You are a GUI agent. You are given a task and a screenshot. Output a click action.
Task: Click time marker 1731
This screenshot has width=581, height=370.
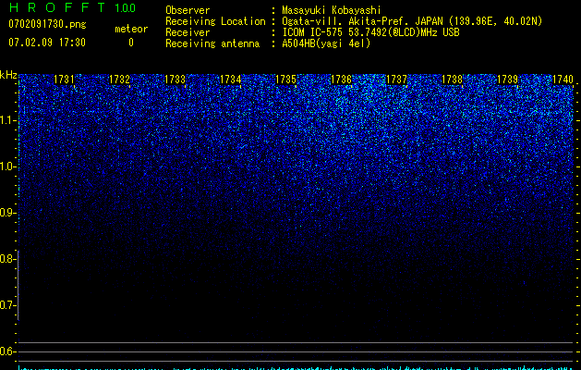pos(64,80)
